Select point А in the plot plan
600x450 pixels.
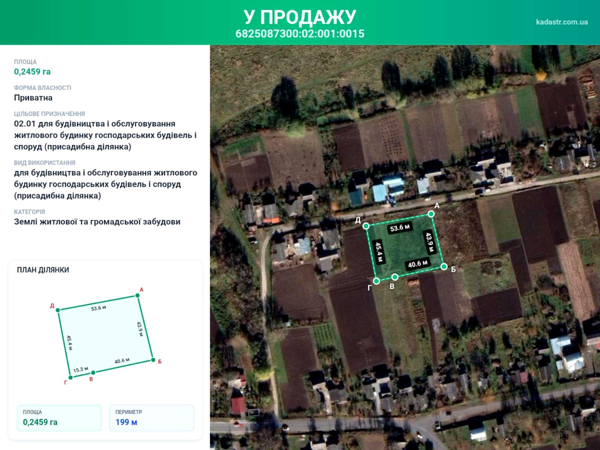(137, 295)
